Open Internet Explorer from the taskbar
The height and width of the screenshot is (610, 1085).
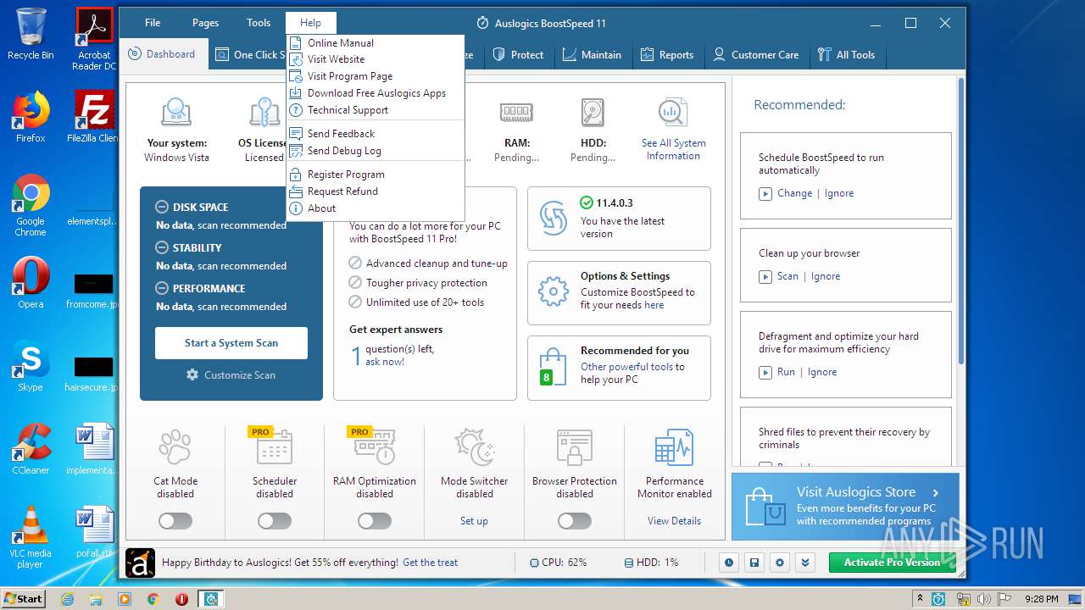pyautogui.click(x=68, y=599)
